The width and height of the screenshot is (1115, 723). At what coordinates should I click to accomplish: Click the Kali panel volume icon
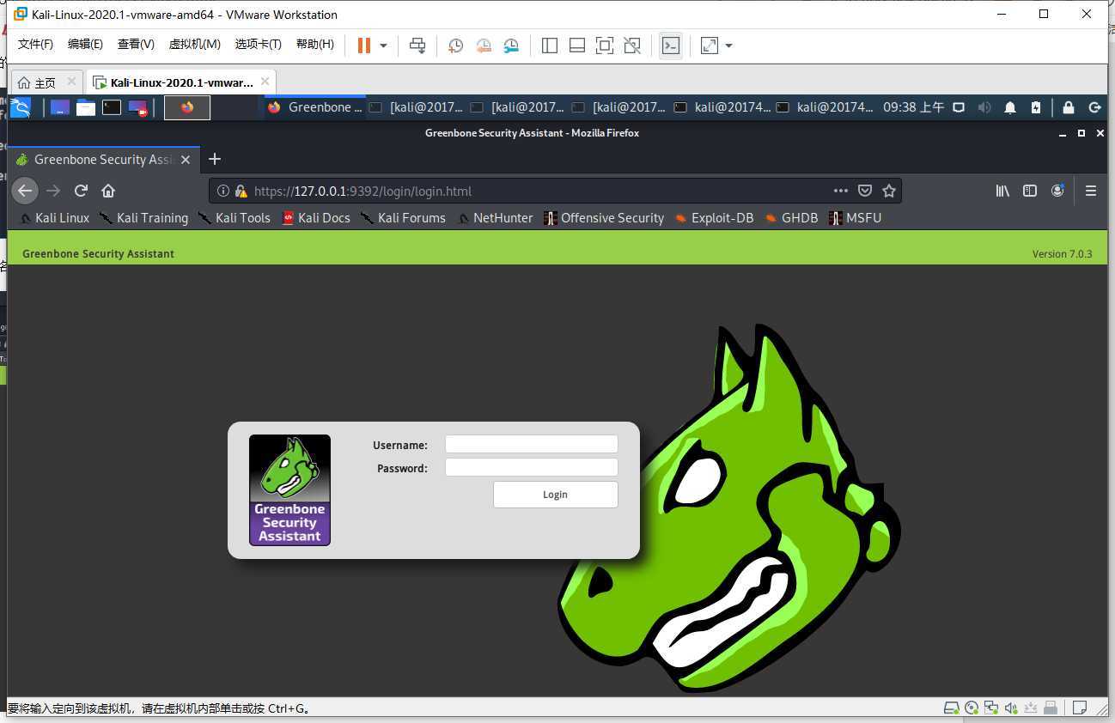tap(984, 107)
